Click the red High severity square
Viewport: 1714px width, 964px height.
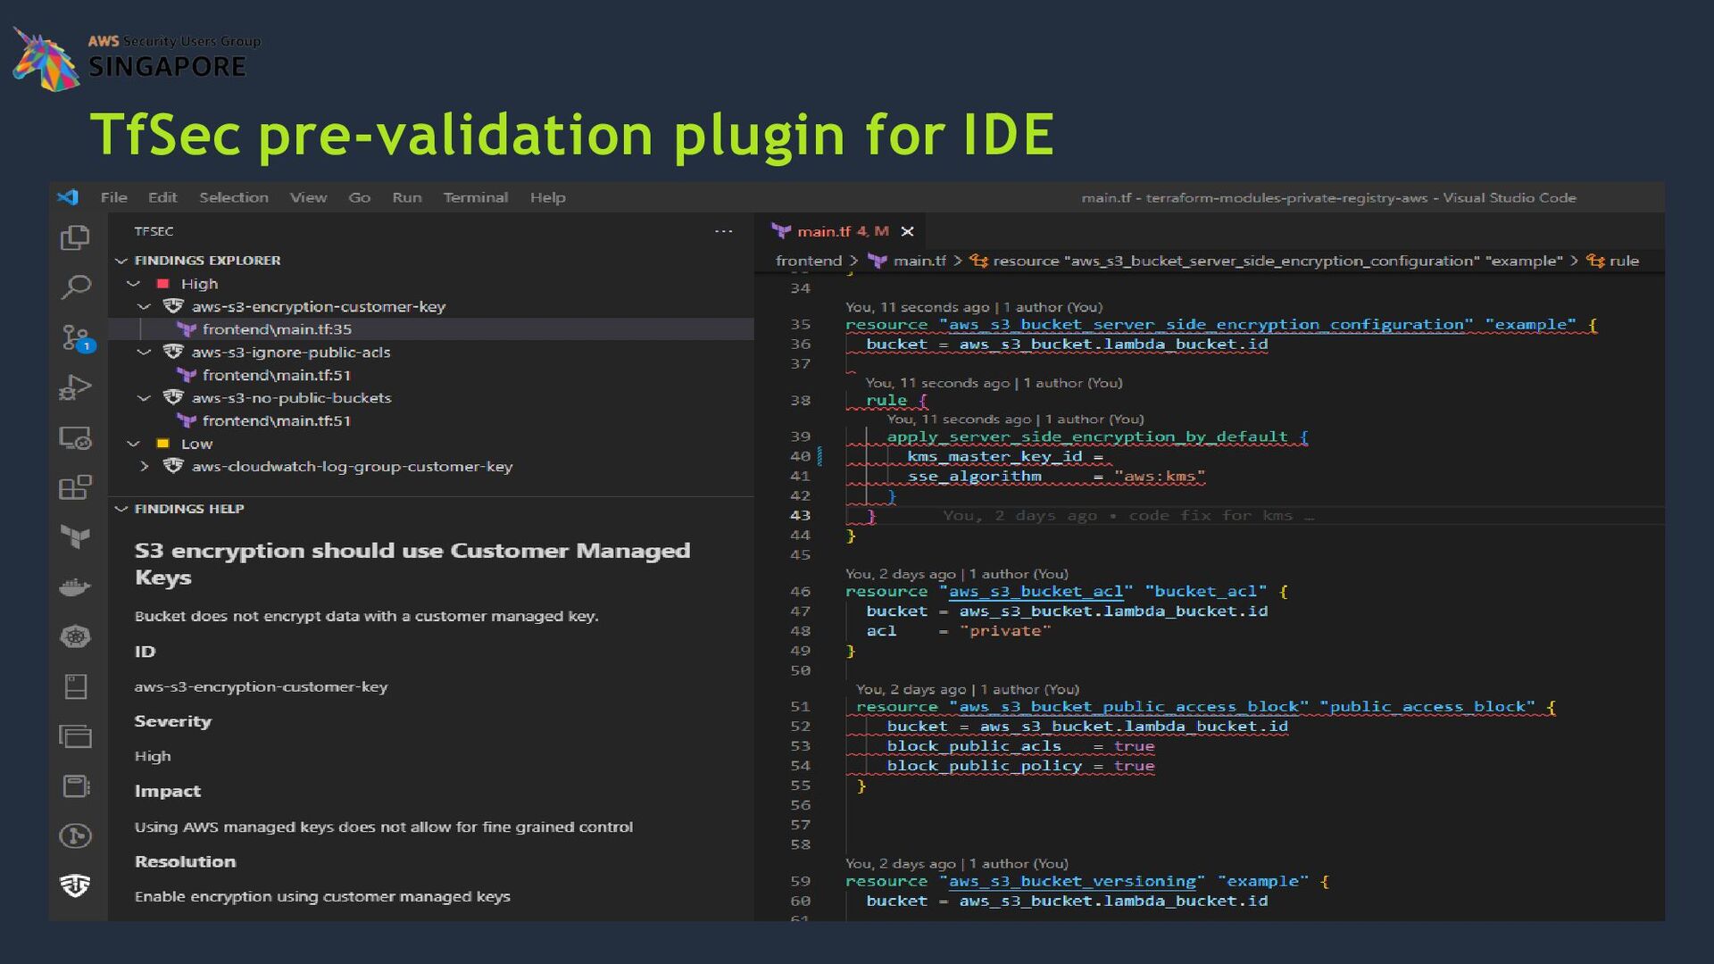click(163, 284)
